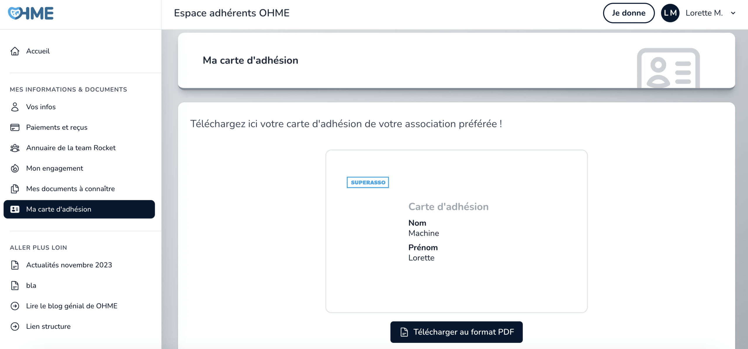Click the OHME logo
This screenshot has width=748, height=349.
click(x=31, y=13)
